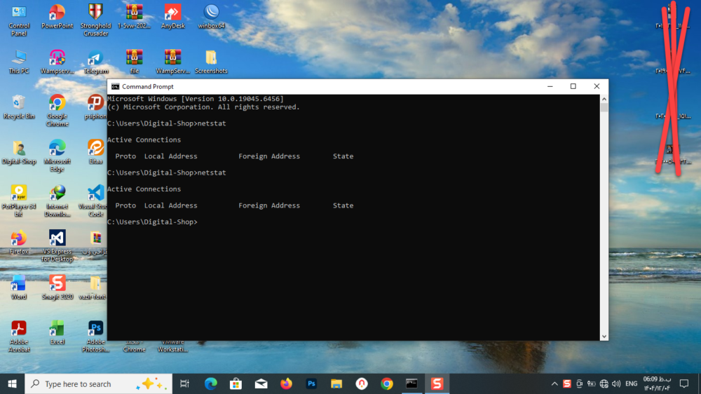701x394 pixels.
Task: Open the network globe tray icon
Action: click(x=604, y=383)
